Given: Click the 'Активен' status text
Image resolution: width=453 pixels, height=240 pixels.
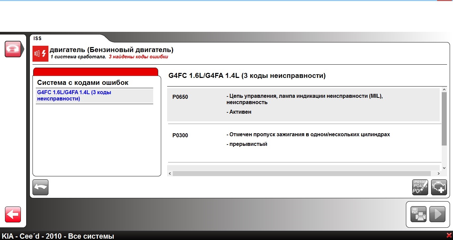Looking at the screenshot, I should (240, 112).
